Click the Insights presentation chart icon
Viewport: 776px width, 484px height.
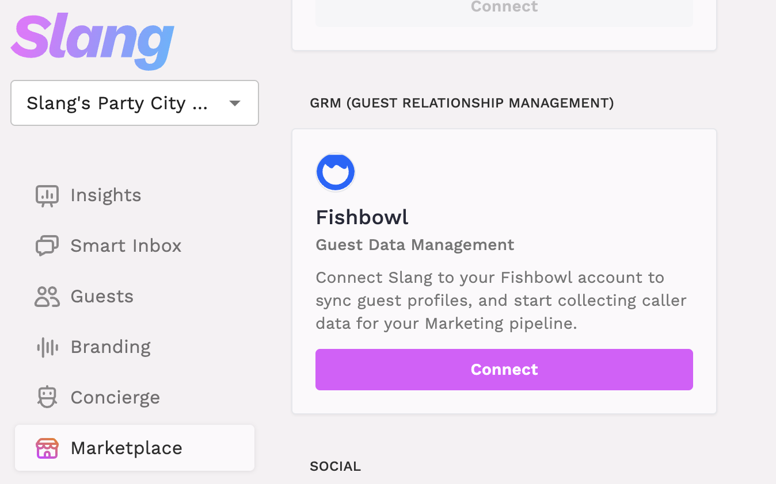[47, 195]
